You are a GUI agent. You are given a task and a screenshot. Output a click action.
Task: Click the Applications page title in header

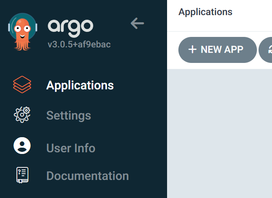click(205, 12)
